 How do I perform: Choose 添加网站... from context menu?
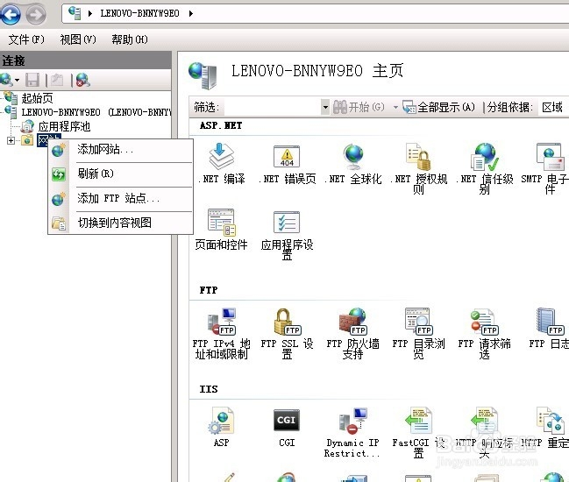(120, 150)
